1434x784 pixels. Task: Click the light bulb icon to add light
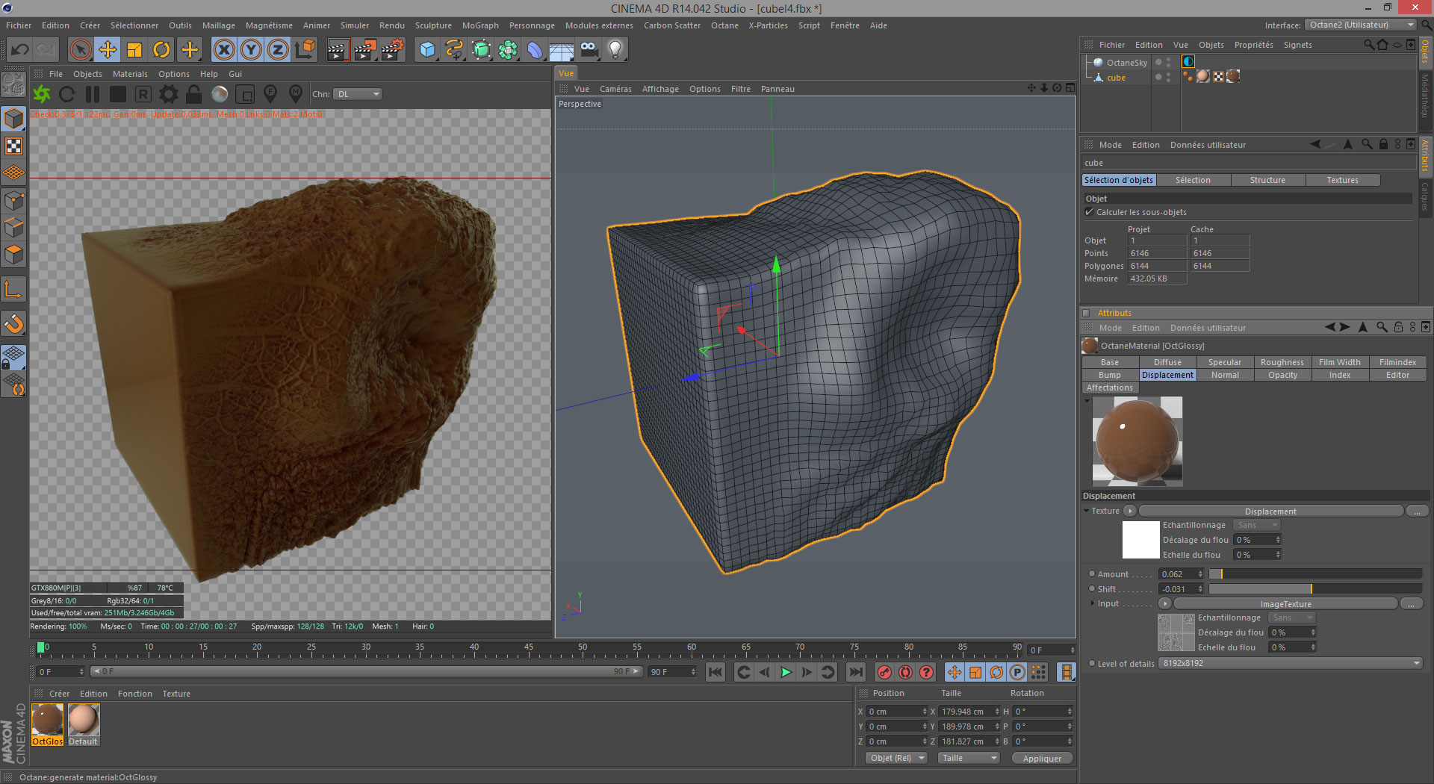(x=615, y=50)
